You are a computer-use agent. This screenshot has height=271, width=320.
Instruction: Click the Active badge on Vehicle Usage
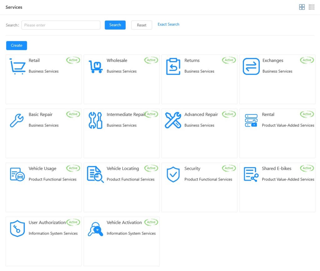pos(73,168)
